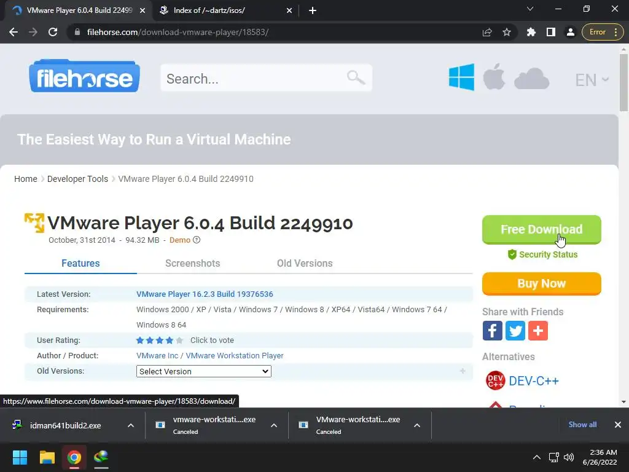Open the Chrome profile icon
This screenshot has width=629, height=472.
pyautogui.click(x=570, y=32)
